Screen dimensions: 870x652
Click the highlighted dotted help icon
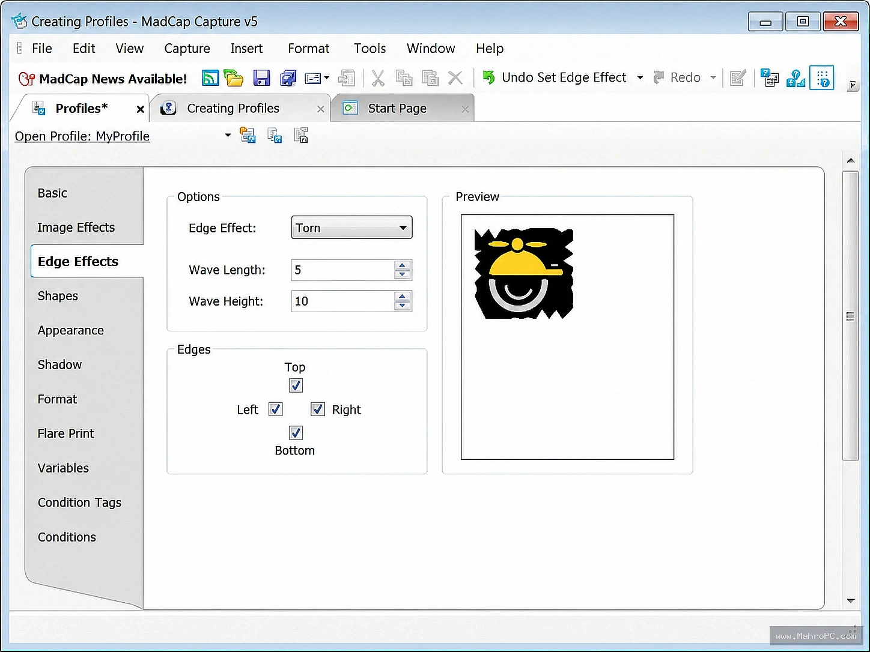point(822,78)
